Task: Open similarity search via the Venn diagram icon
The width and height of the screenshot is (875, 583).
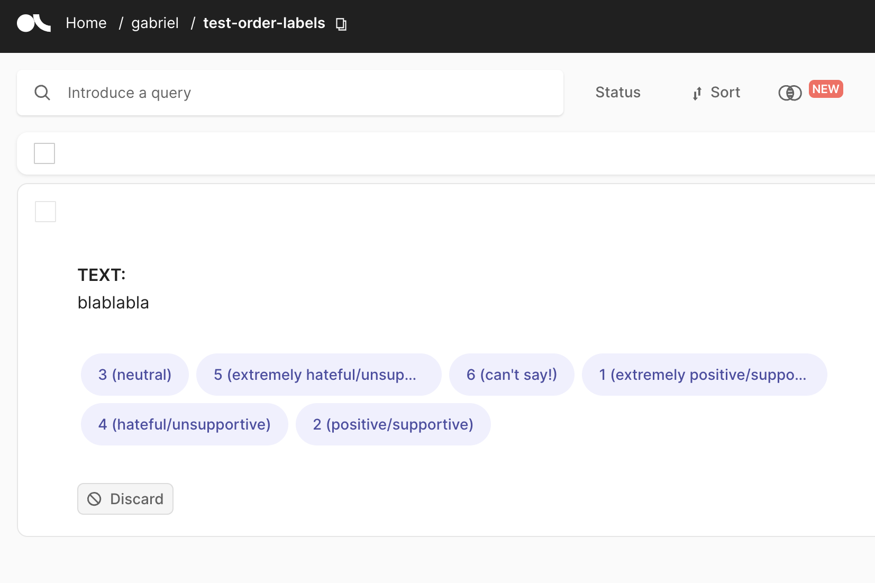Action: (x=789, y=93)
